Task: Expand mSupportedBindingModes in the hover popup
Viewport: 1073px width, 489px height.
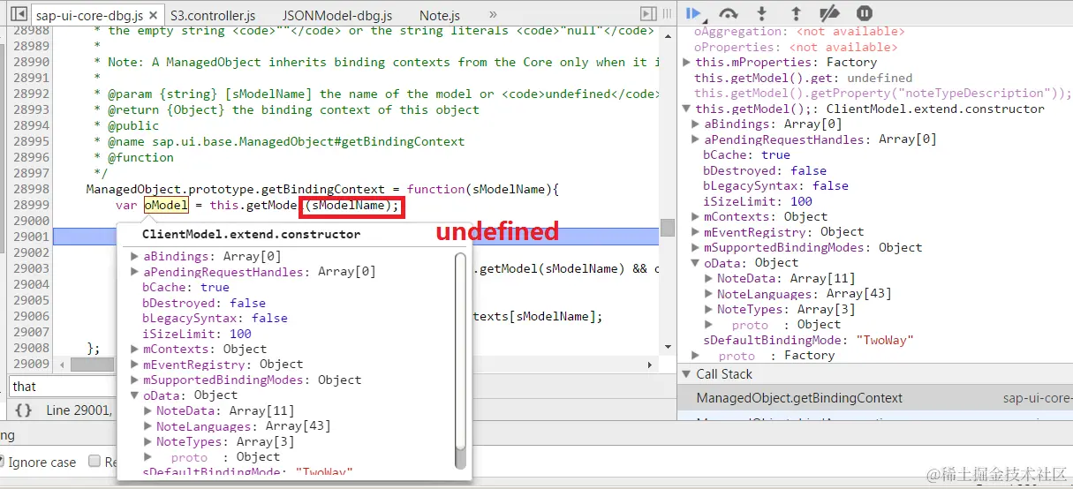Action: click(135, 380)
